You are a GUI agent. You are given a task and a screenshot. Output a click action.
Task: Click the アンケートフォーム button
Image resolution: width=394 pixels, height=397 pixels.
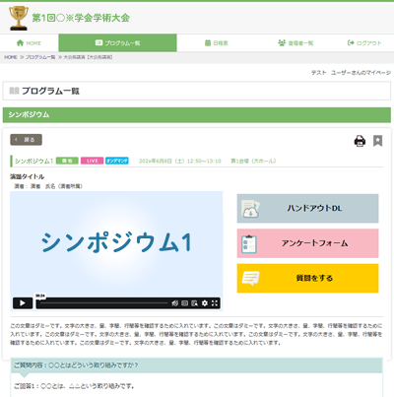[307, 243]
